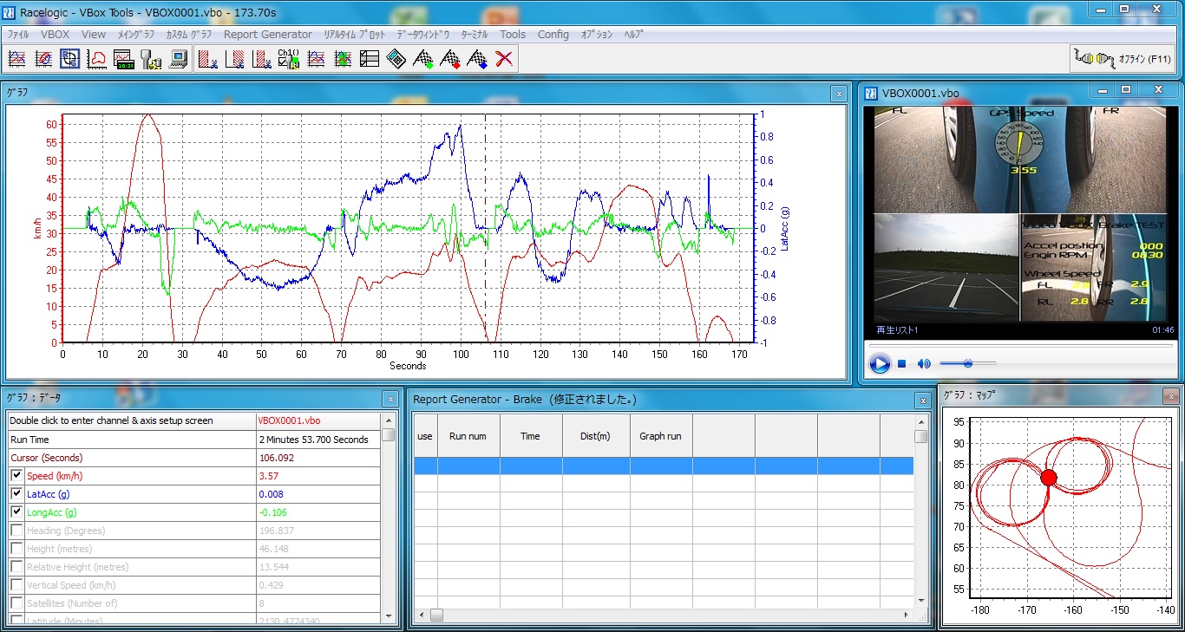1185x632 pixels.
Task: Click the blue checkered flag toolbar icon
Action: pos(477,59)
